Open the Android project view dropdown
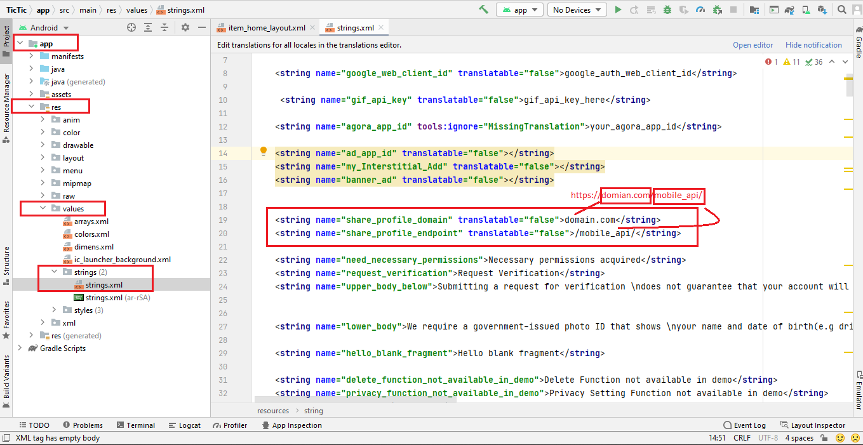 click(x=43, y=27)
